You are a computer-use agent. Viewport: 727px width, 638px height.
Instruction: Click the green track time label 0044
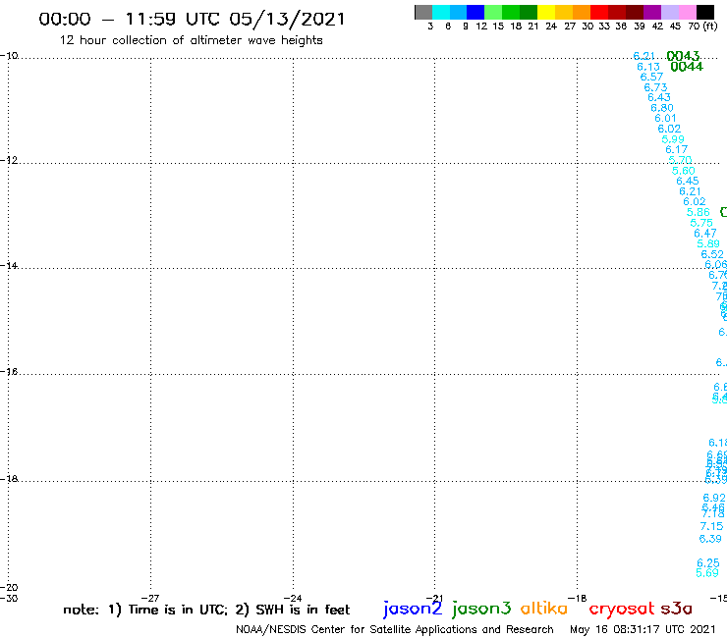click(x=687, y=67)
